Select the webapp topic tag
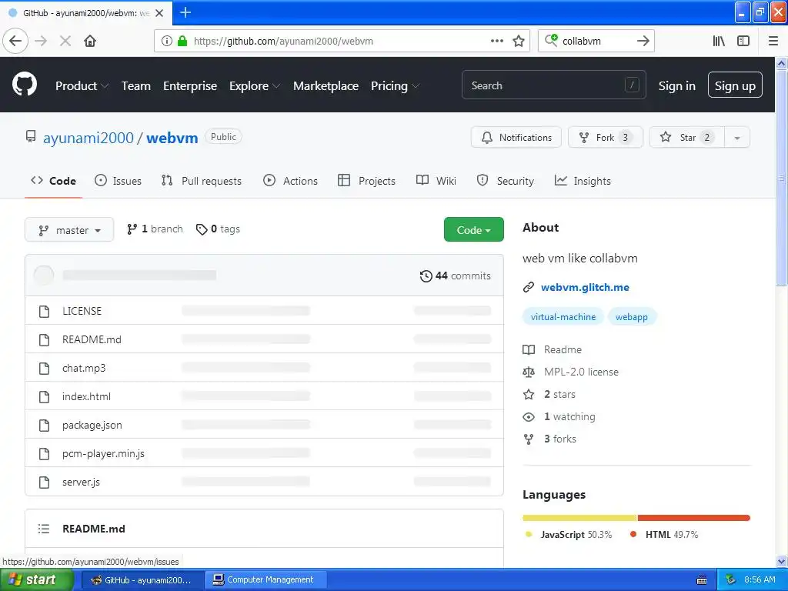 (632, 317)
